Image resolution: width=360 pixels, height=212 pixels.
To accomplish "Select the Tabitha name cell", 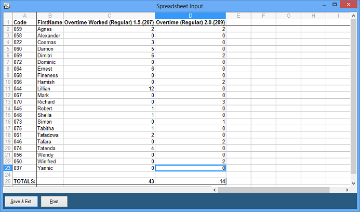I will [50, 128].
